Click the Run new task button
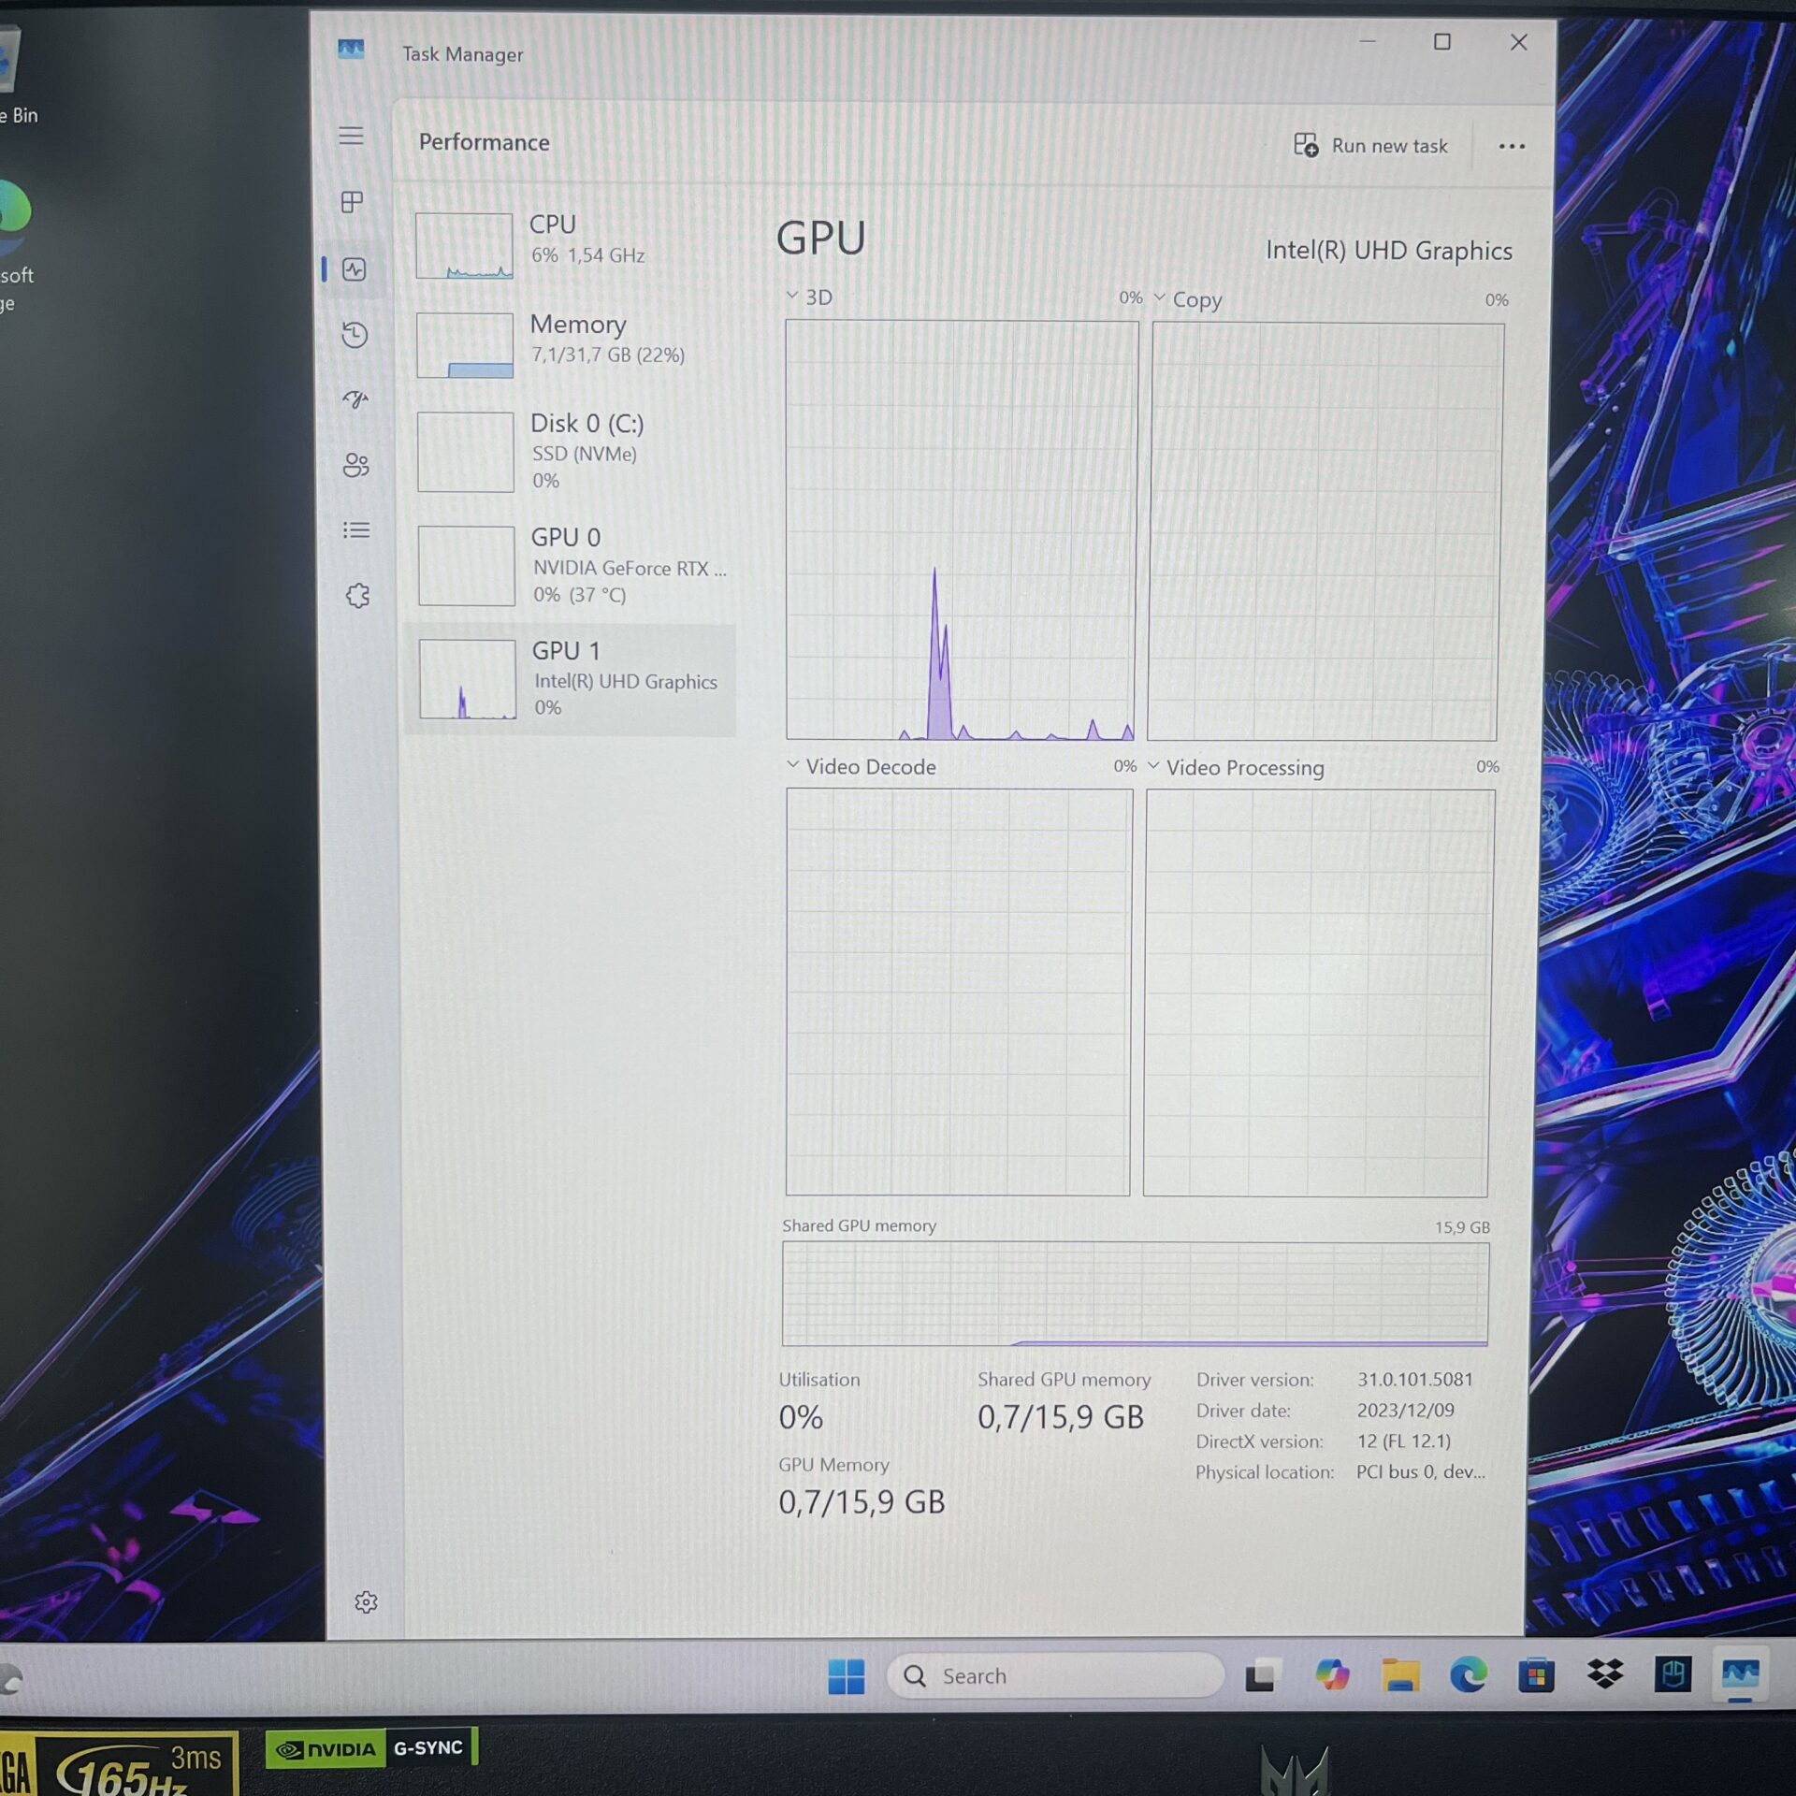 [1370, 146]
